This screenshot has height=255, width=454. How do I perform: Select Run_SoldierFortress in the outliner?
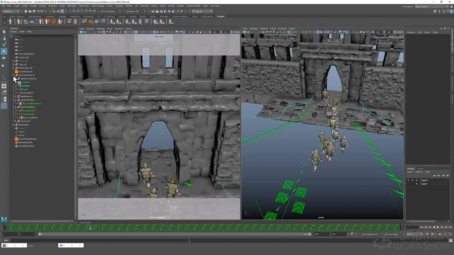(32, 103)
